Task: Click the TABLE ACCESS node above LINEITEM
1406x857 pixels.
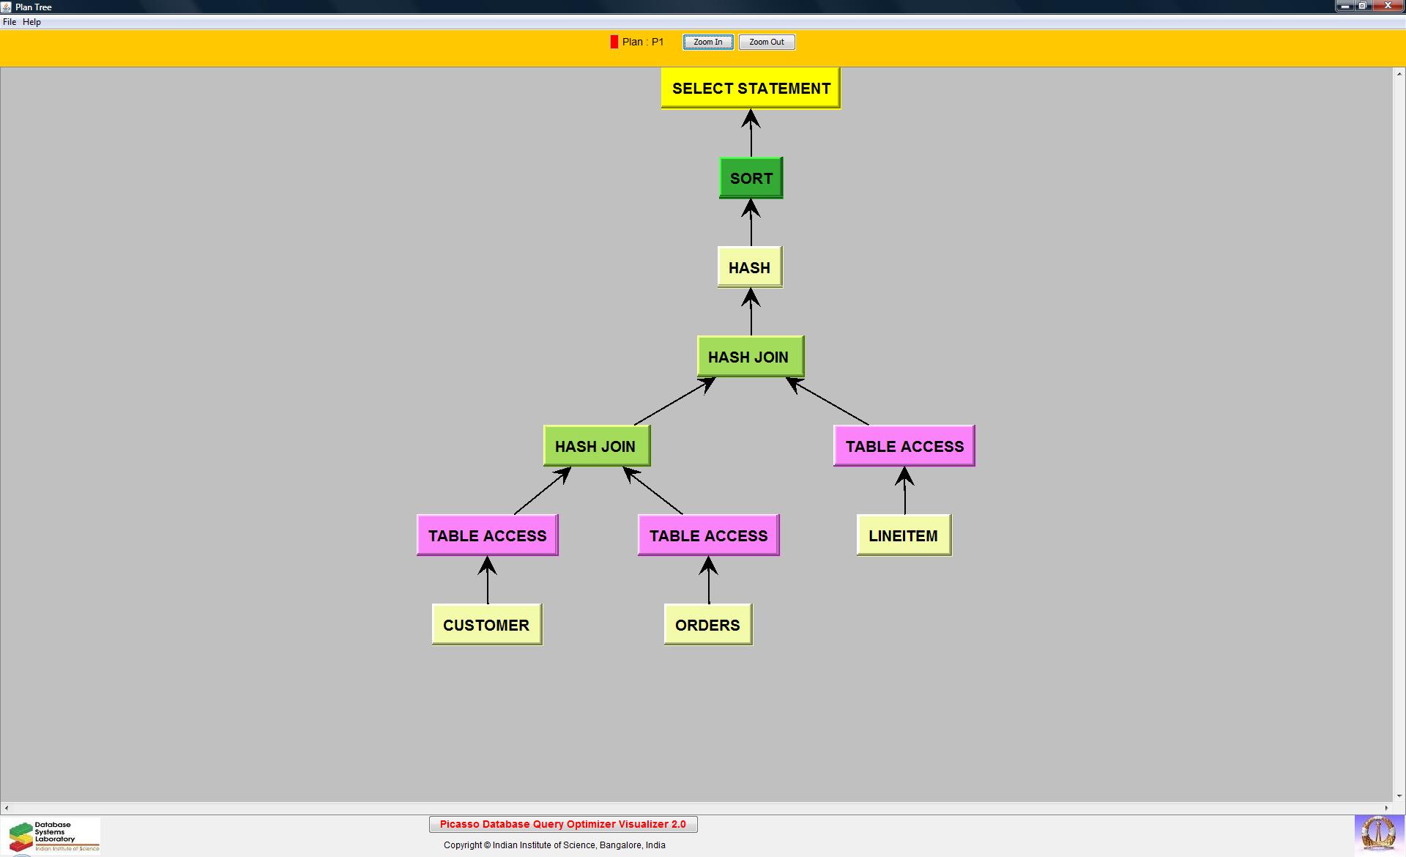Action: click(904, 446)
